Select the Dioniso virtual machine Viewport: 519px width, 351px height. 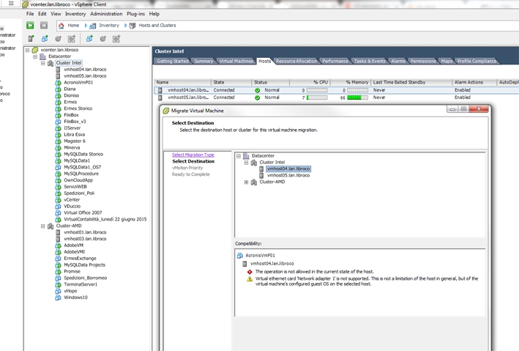click(72, 95)
